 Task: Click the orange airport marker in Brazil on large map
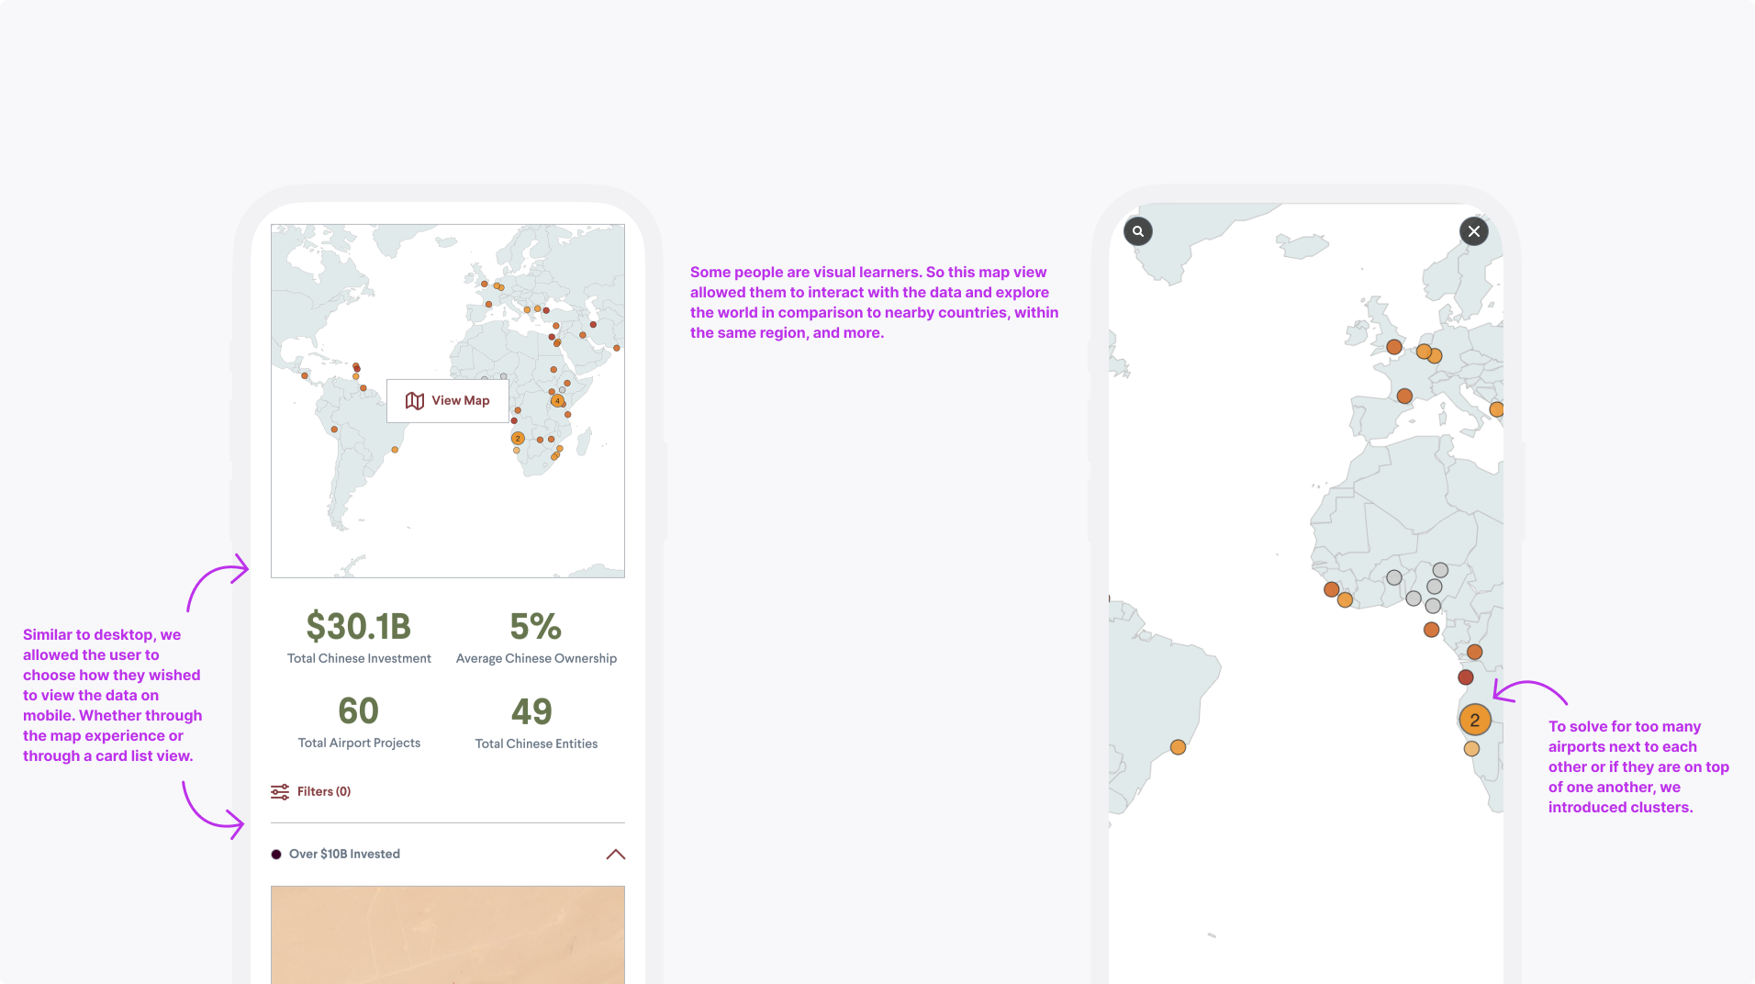pyautogui.click(x=1179, y=747)
